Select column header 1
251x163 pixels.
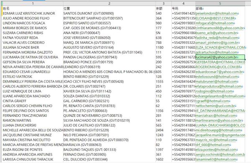point(33,3)
